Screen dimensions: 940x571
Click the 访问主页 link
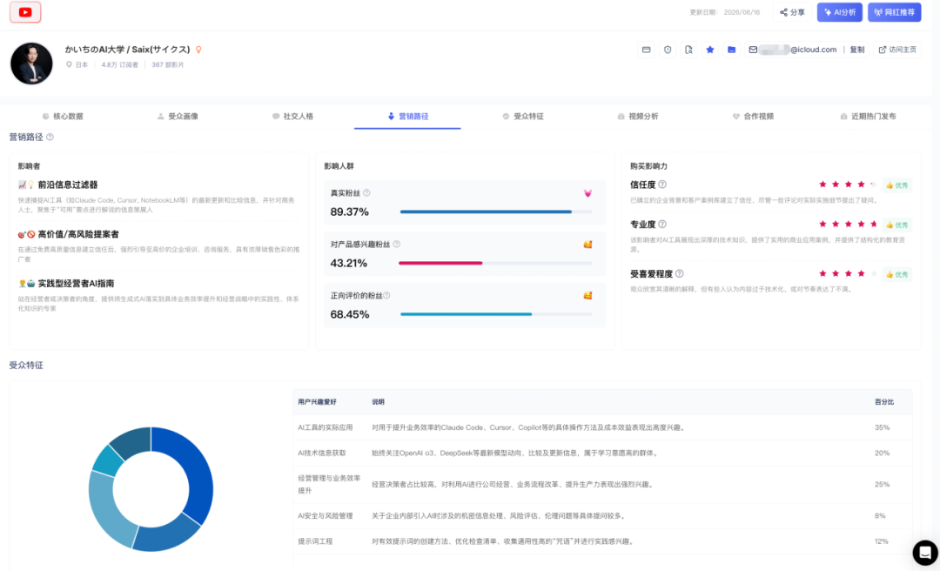pyautogui.click(x=897, y=50)
